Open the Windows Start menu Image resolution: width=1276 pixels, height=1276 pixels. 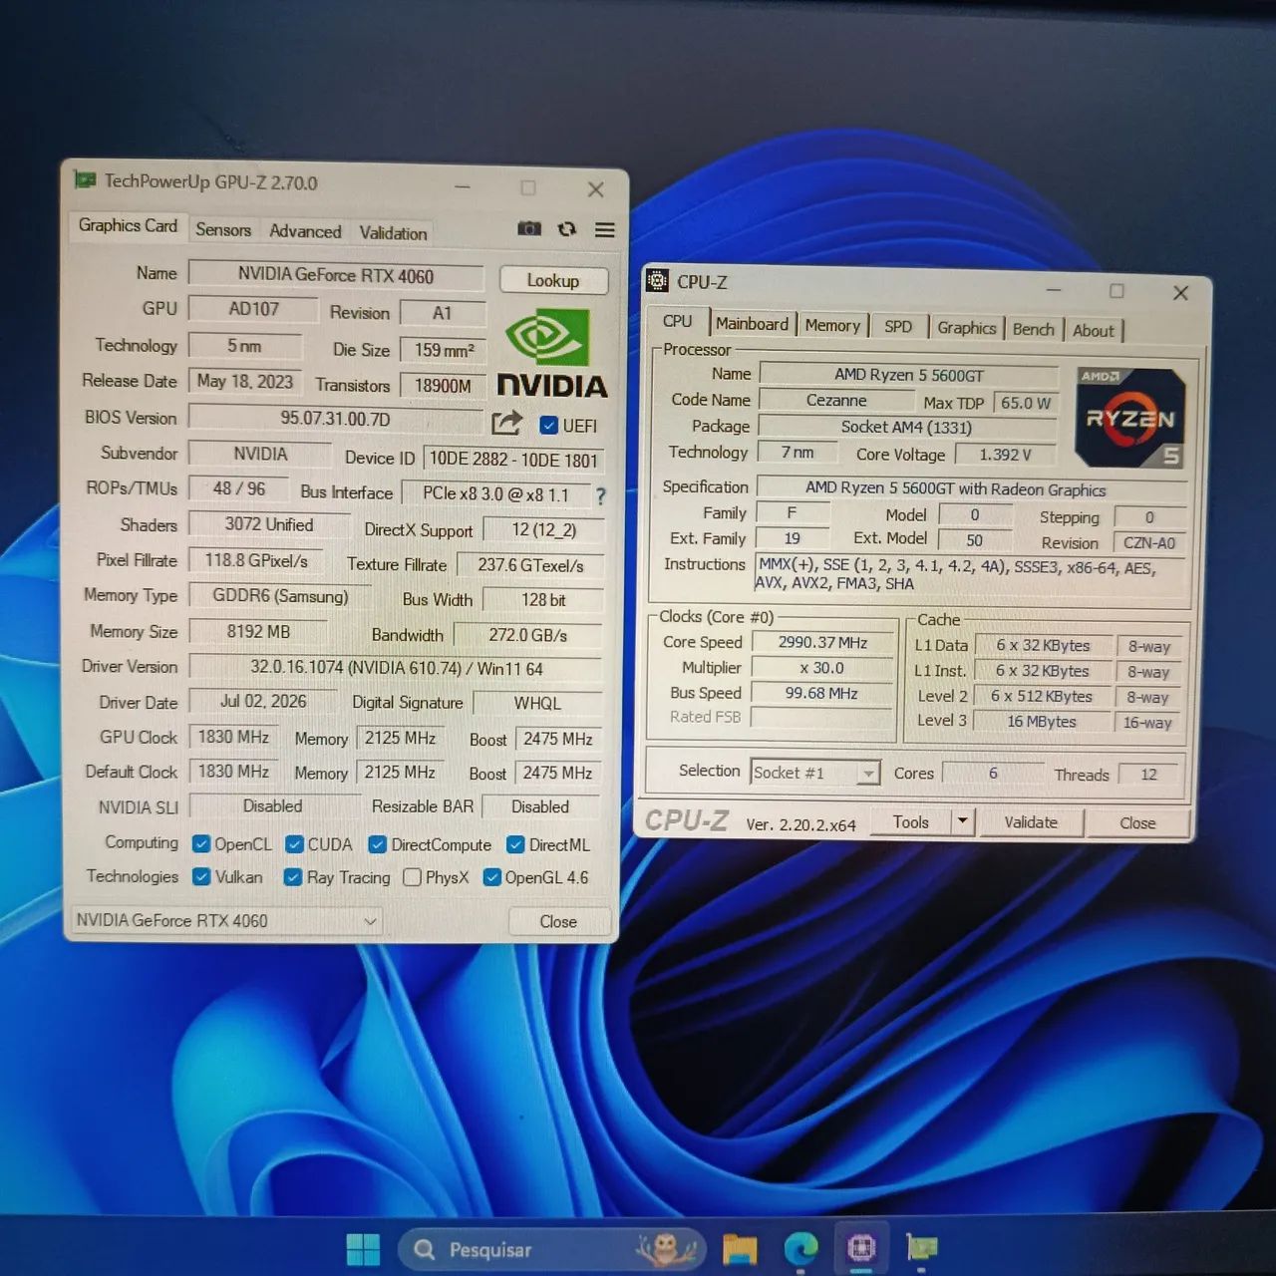tap(363, 1249)
